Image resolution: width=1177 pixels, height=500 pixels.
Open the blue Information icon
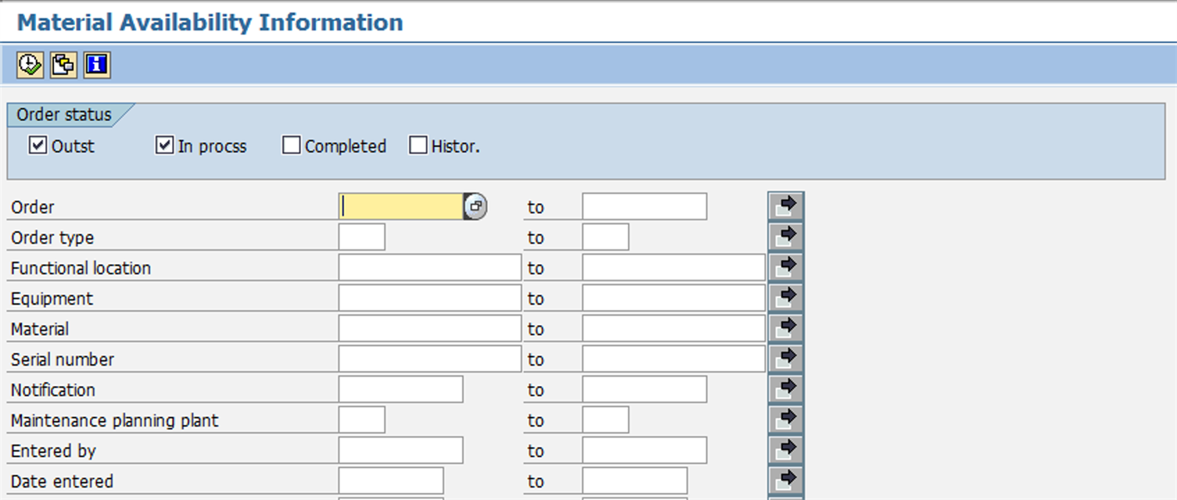click(97, 65)
